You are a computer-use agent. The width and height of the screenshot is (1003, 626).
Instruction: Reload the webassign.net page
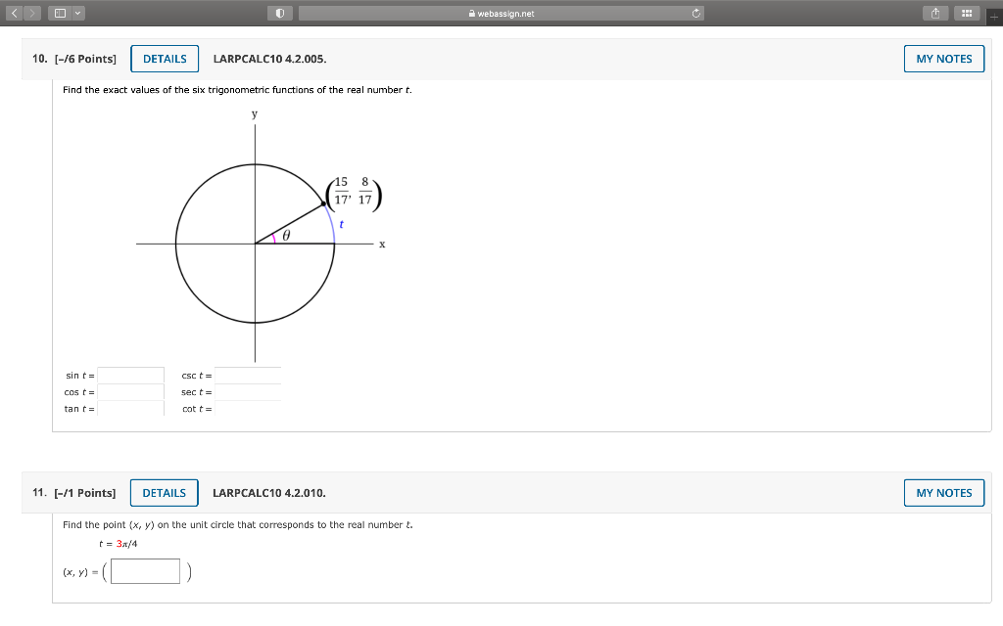694,13
